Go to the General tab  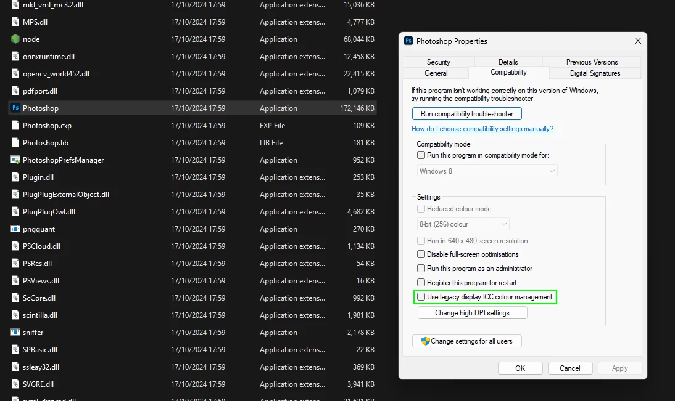point(436,73)
